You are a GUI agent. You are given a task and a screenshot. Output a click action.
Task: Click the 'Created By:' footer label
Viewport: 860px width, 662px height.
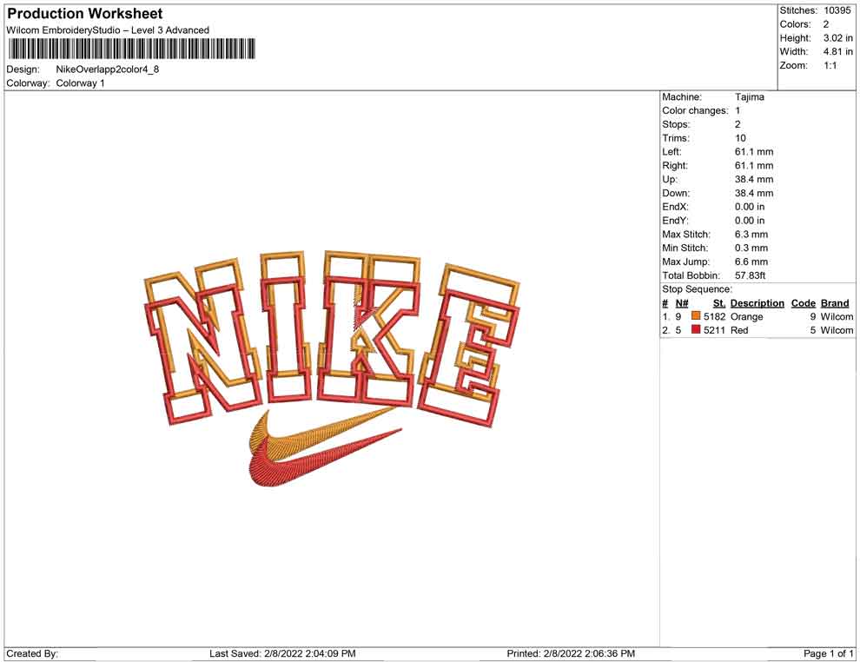[32, 653]
